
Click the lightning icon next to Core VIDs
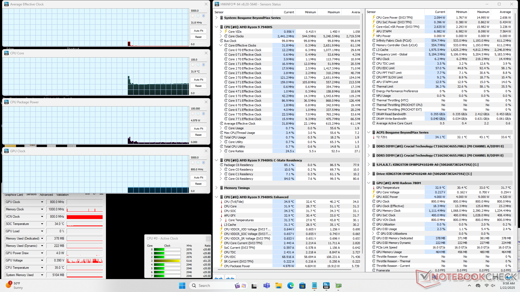click(226, 31)
